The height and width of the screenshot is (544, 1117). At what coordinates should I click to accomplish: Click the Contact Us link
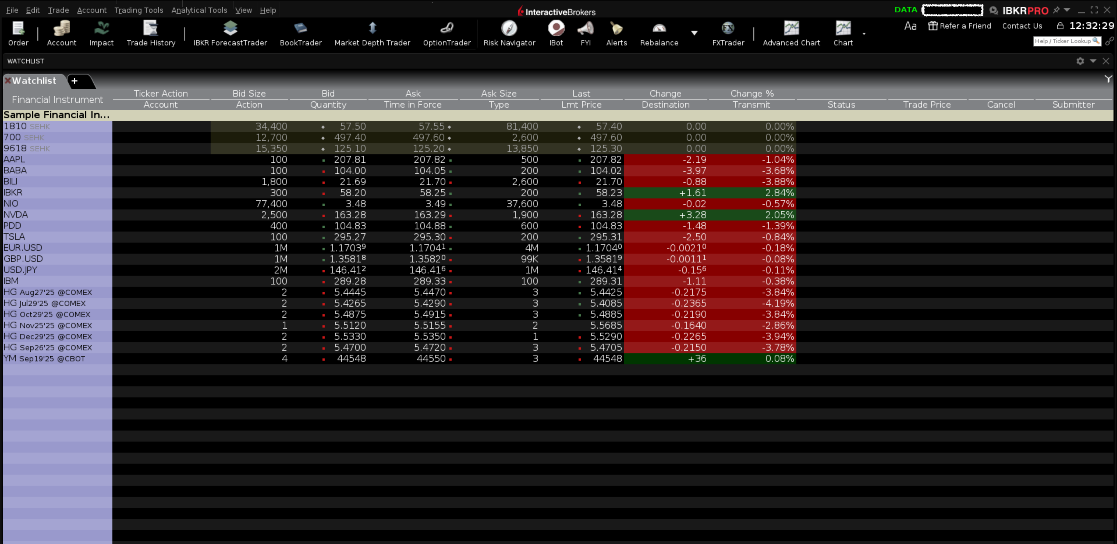tap(1022, 26)
